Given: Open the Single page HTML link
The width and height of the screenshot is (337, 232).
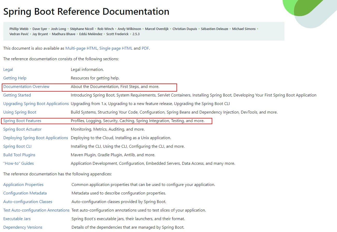Looking at the screenshot, I should (x=116, y=48).
